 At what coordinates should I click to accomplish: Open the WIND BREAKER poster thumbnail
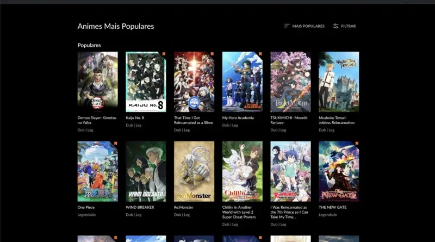click(x=146, y=171)
